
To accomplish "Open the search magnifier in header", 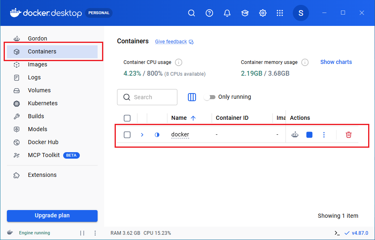I will tap(191, 13).
